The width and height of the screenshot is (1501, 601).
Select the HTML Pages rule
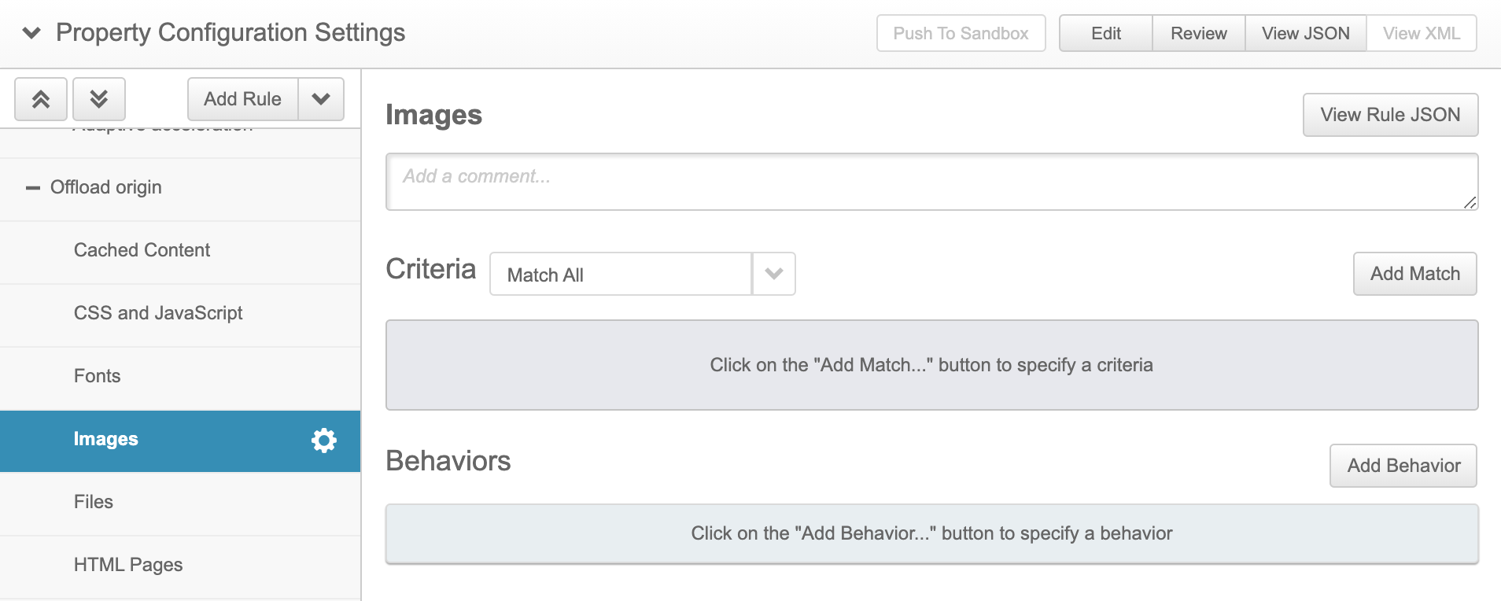pyautogui.click(x=180, y=565)
